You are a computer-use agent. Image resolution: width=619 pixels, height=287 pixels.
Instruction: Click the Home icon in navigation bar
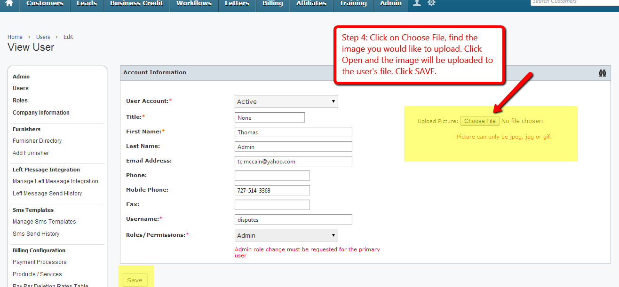pos(9,3)
